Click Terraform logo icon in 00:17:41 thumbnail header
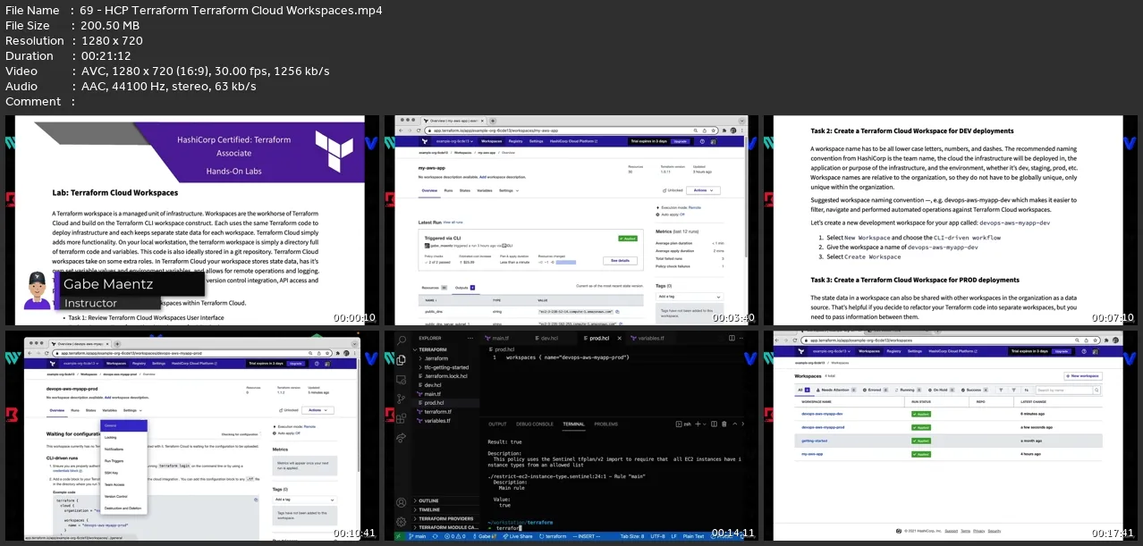 800,351
